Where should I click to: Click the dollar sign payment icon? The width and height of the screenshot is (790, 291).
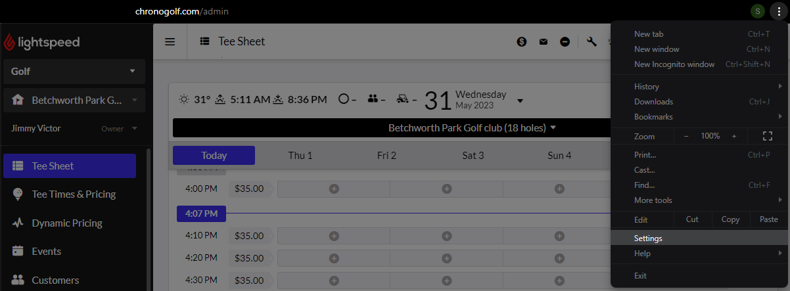(522, 41)
